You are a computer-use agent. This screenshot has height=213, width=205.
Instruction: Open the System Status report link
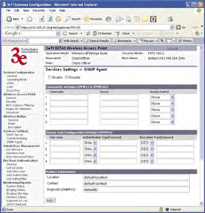[15, 186]
